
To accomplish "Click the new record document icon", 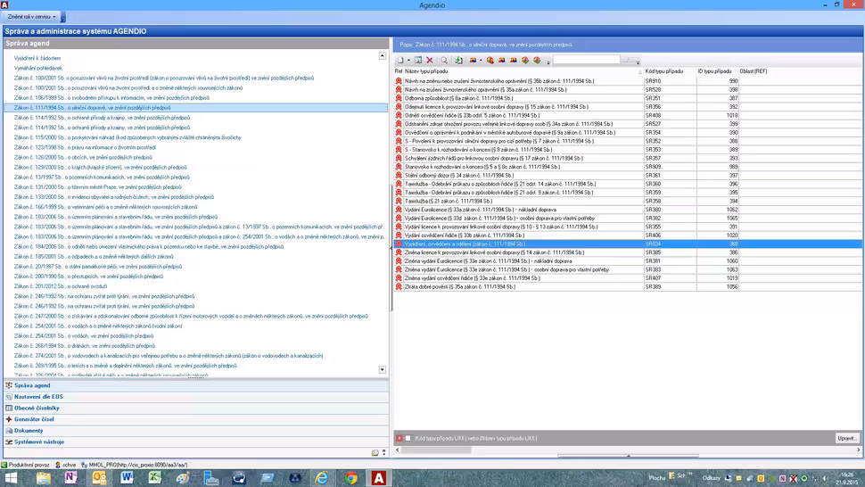I will (x=400, y=61).
